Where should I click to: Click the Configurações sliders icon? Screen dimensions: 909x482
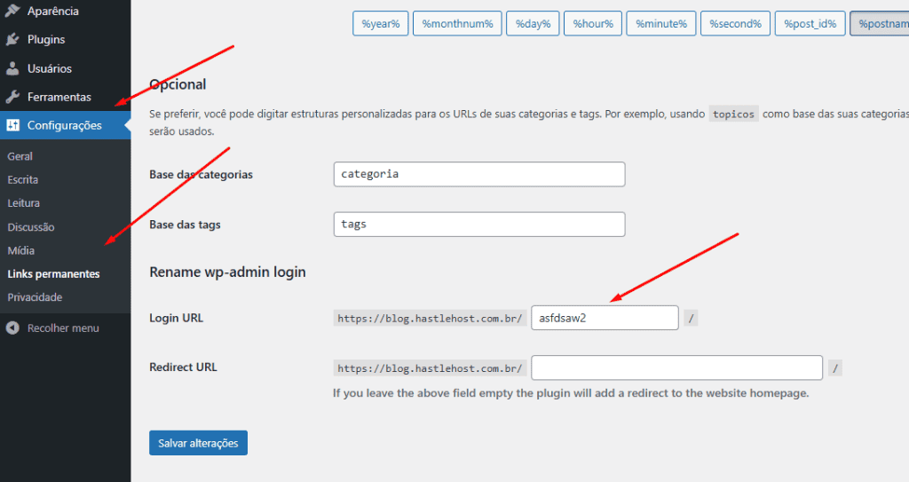pyautogui.click(x=12, y=125)
